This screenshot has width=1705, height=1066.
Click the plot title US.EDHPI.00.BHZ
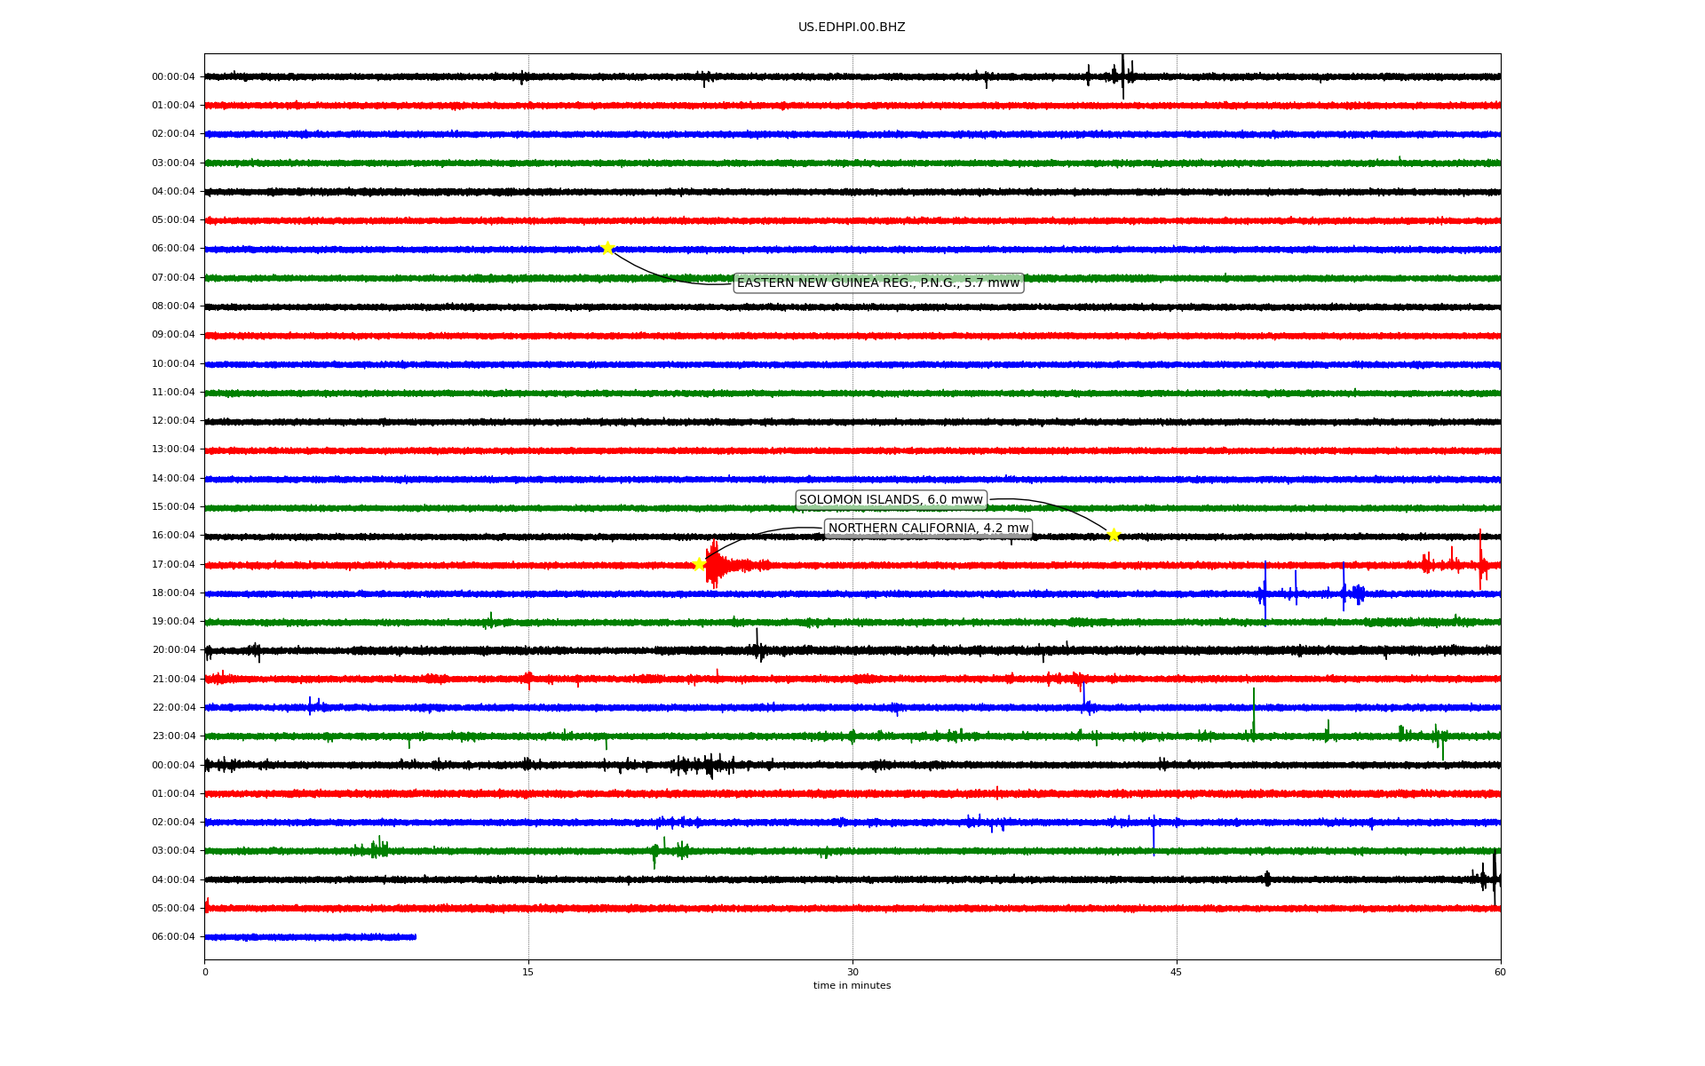852,28
